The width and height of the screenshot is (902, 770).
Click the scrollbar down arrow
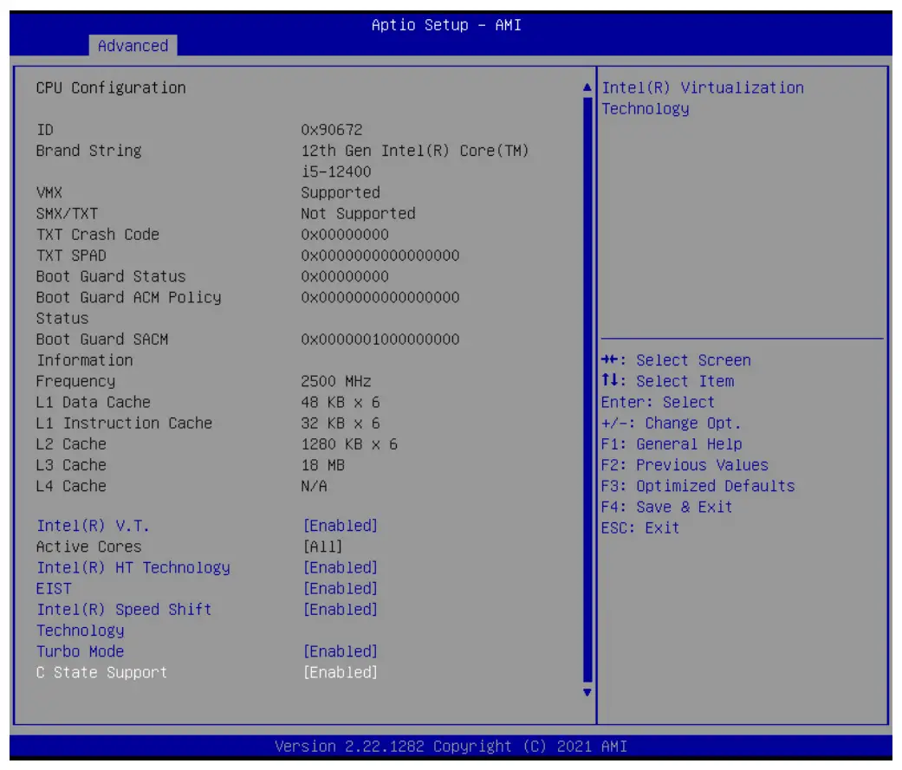coord(587,692)
